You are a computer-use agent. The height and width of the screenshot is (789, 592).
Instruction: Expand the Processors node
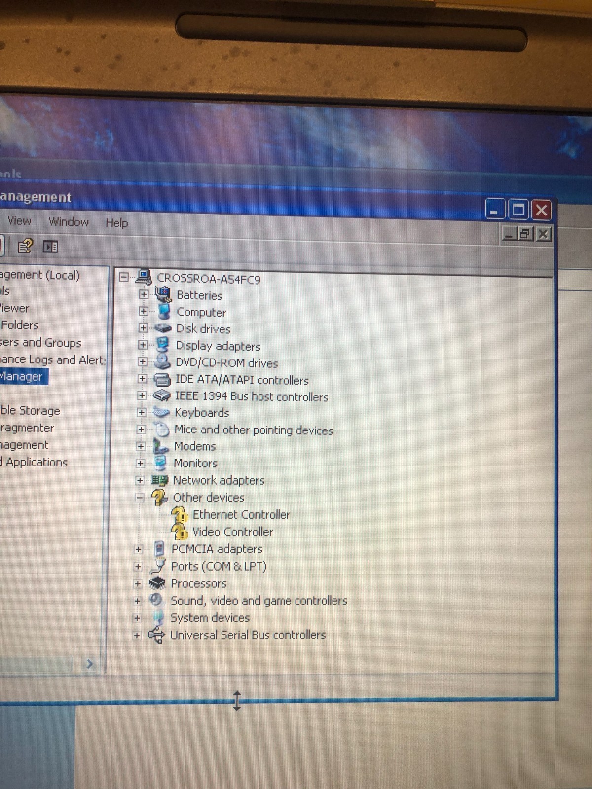[x=138, y=583]
